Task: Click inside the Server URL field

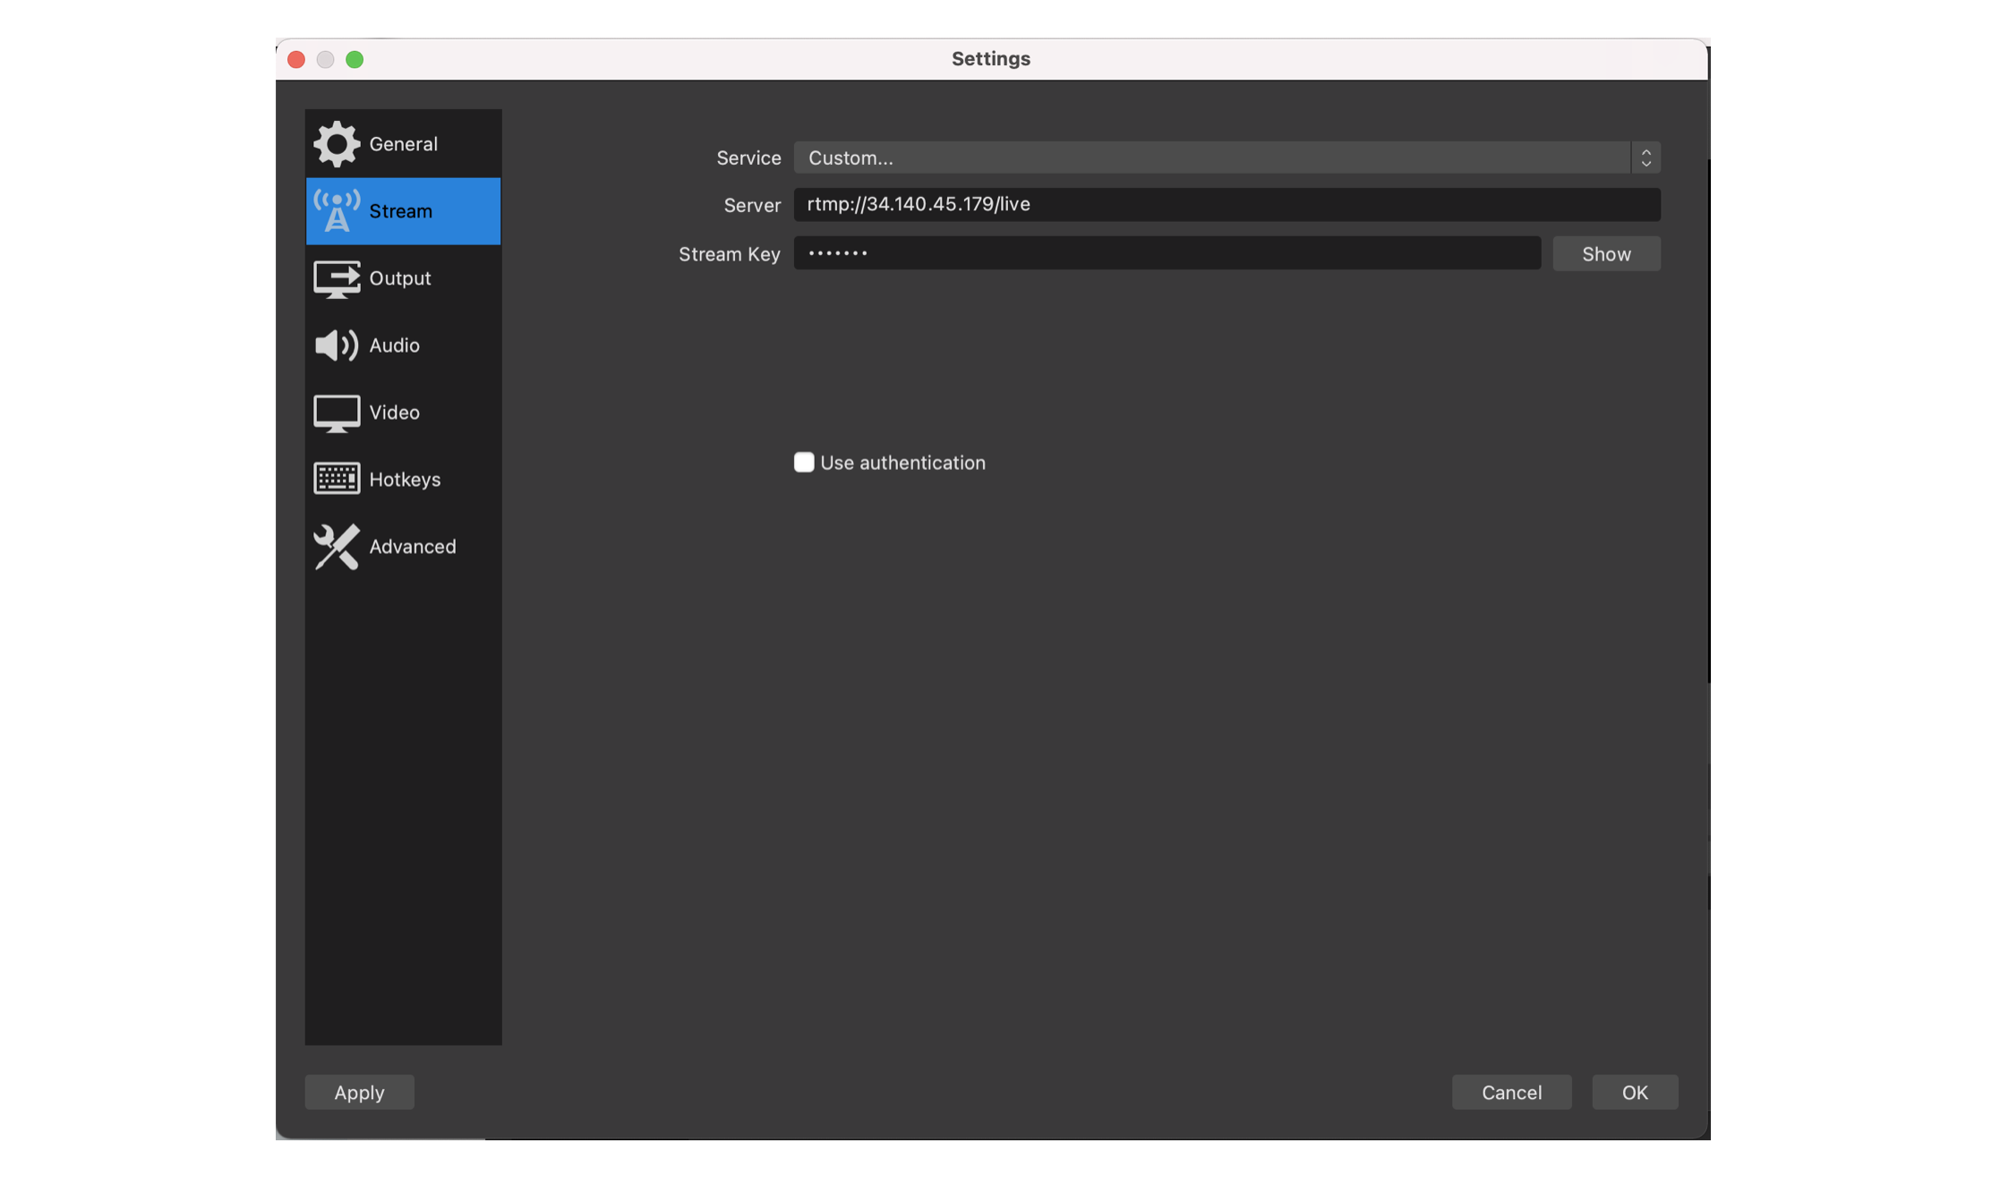Action: (1226, 205)
